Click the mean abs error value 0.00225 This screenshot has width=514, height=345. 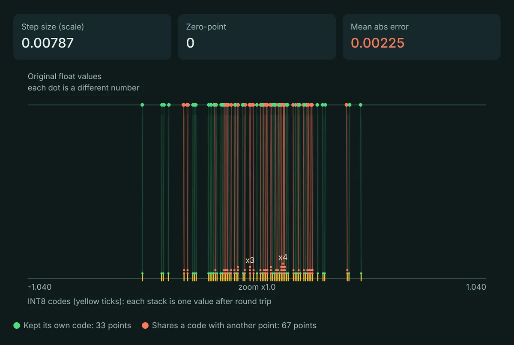(x=377, y=43)
